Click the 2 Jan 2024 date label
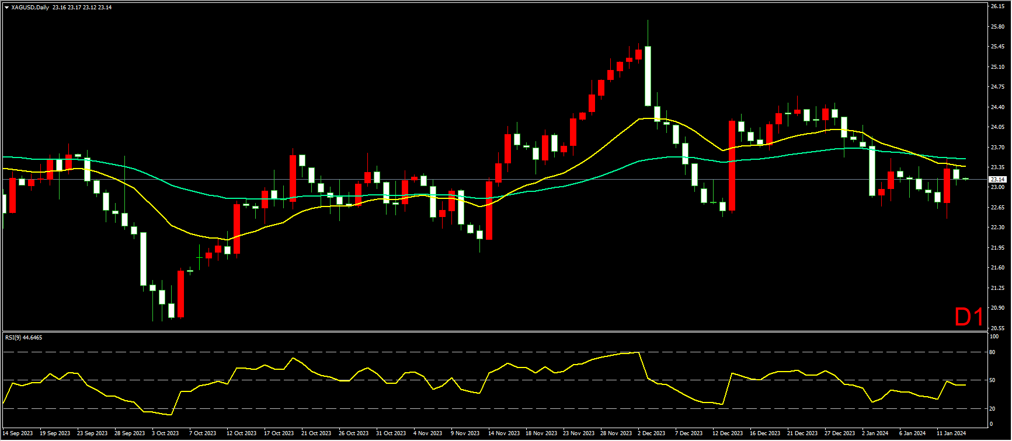 (x=875, y=433)
